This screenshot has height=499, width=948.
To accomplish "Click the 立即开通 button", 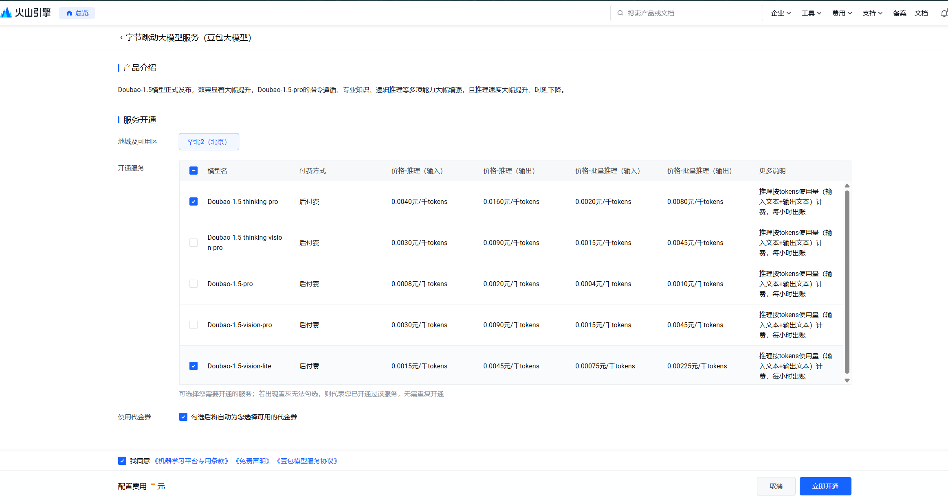I will pyautogui.click(x=825, y=486).
